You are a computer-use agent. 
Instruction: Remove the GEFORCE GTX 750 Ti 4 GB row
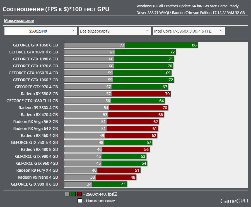click(x=60, y=143)
